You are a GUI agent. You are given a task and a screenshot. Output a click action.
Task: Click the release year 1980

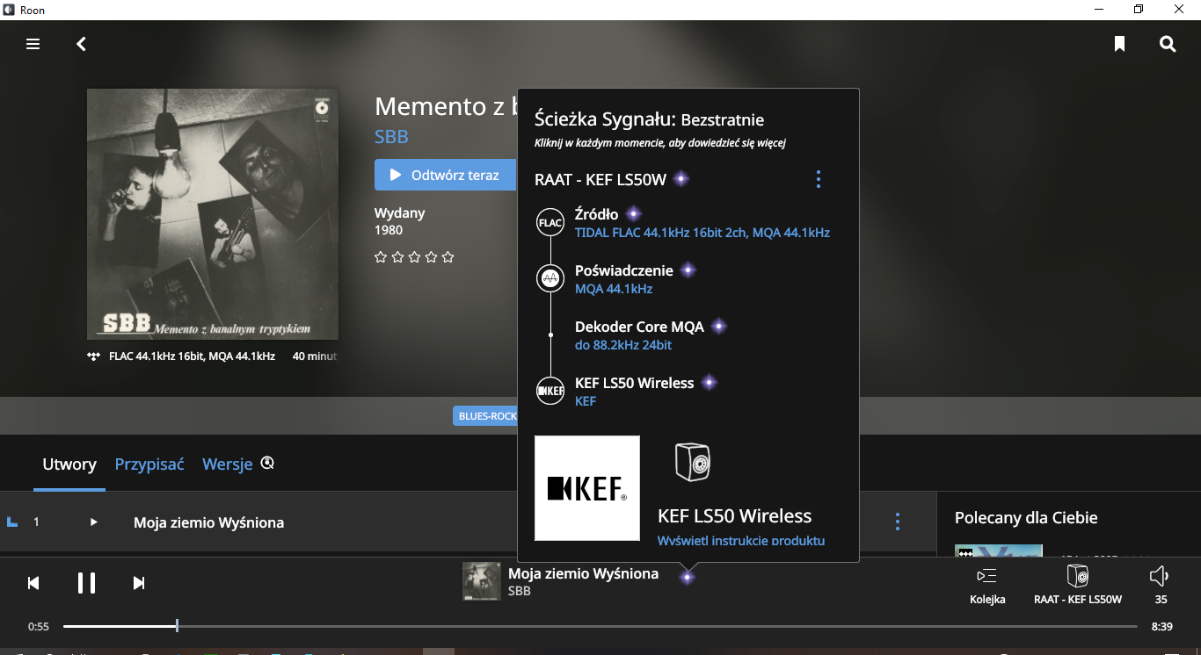click(389, 230)
